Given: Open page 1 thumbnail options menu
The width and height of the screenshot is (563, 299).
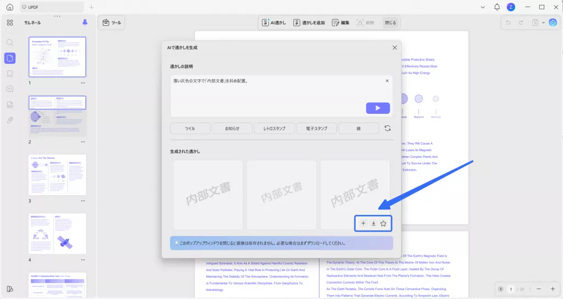Looking at the screenshot, I should 83,83.
